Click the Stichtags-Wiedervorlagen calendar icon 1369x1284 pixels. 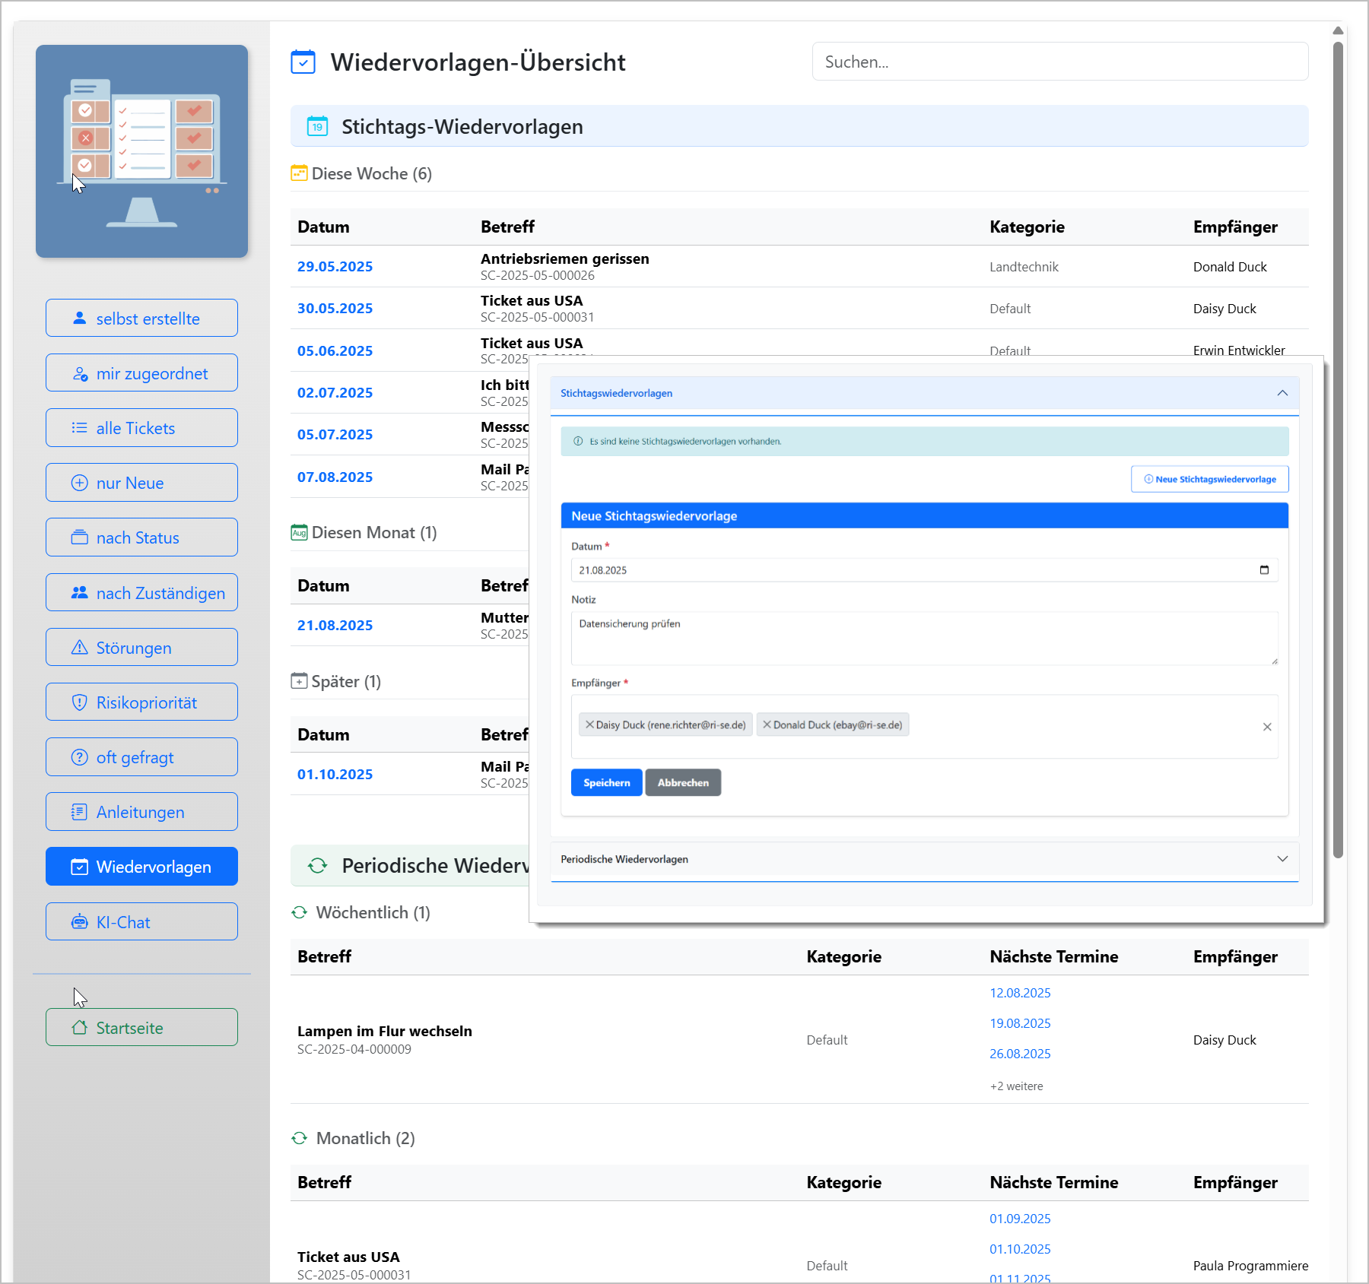pyautogui.click(x=317, y=127)
